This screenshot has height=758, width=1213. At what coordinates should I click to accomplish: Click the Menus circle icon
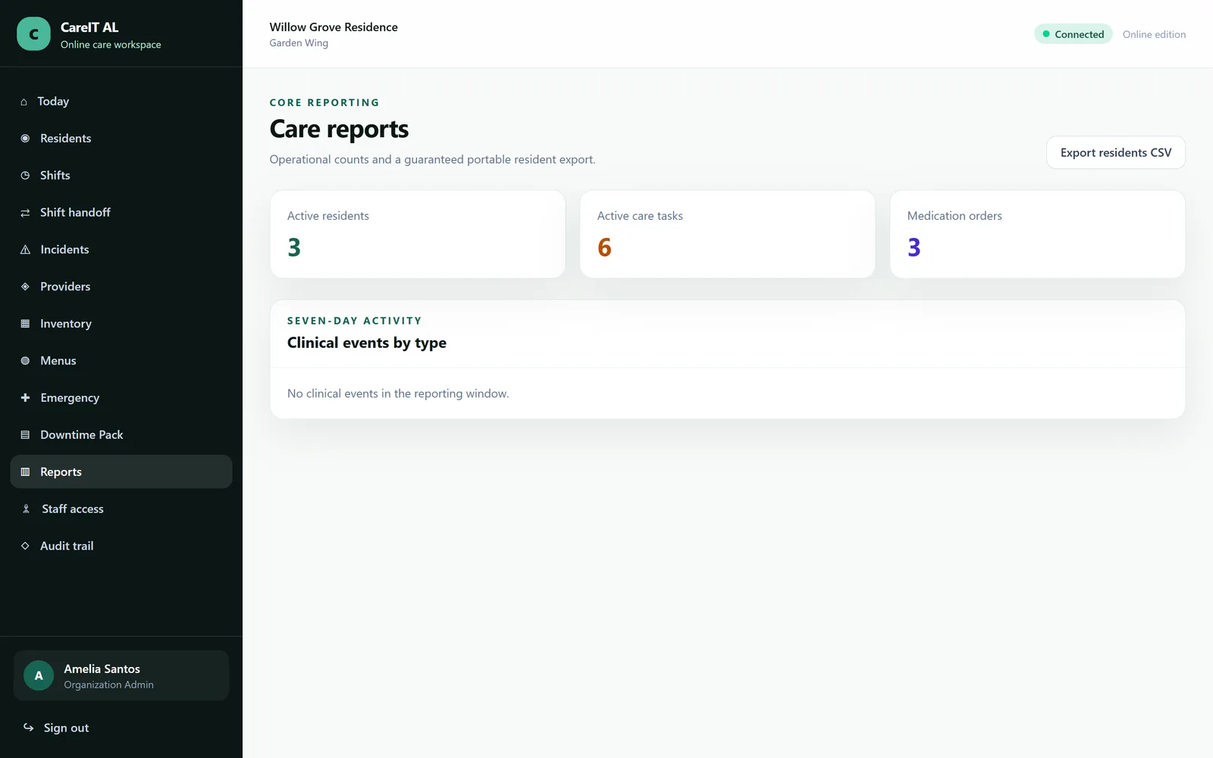[x=25, y=362]
